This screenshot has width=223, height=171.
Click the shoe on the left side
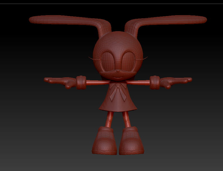coord(104,141)
